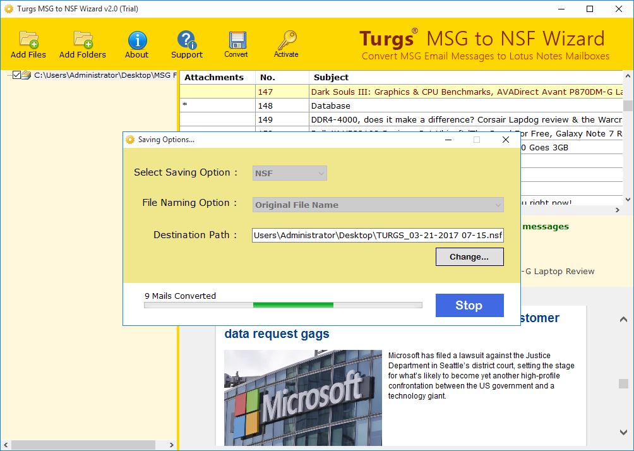The image size is (634, 451).
Task: Click the Add Files toolbar icon
Action: pos(28,40)
